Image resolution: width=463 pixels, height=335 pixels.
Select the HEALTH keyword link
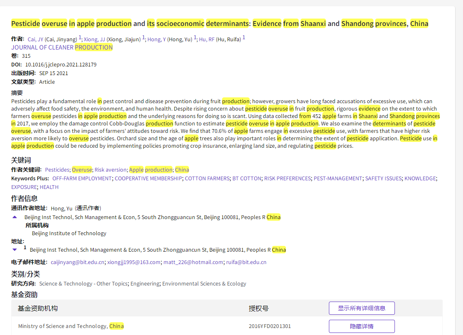pyautogui.click(x=49, y=187)
